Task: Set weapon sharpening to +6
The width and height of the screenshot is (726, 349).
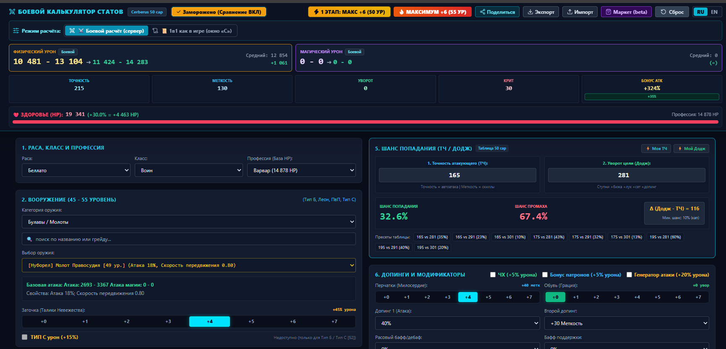Action: (293, 321)
